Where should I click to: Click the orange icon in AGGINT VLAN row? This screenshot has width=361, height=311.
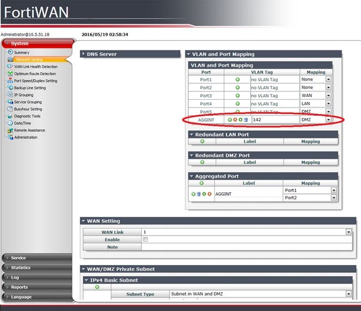(235, 120)
